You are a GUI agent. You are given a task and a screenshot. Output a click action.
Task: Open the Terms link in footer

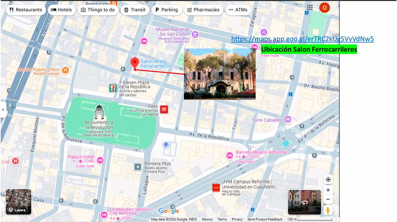pos(222,219)
